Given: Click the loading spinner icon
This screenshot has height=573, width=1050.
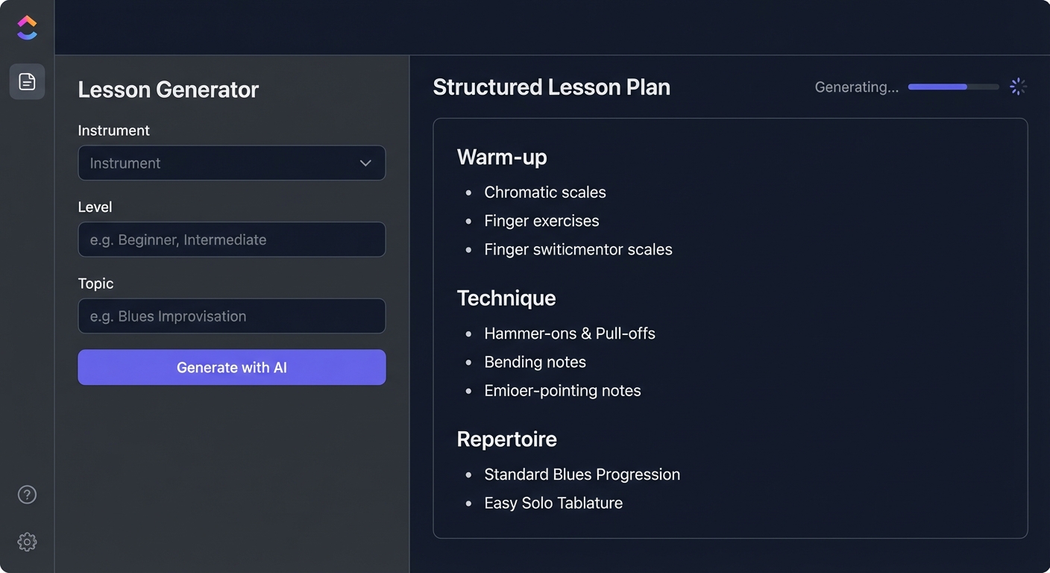Looking at the screenshot, I should point(1018,87).
